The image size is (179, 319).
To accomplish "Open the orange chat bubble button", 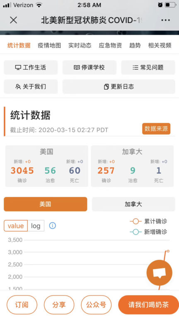I will [159, 272].
